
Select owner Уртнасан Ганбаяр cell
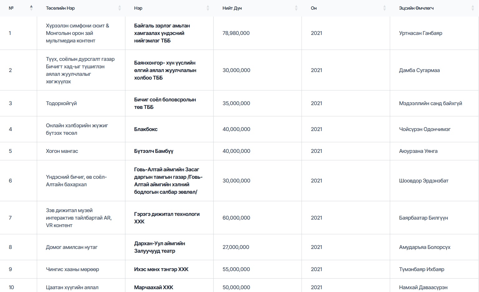(x=420, y=33)
